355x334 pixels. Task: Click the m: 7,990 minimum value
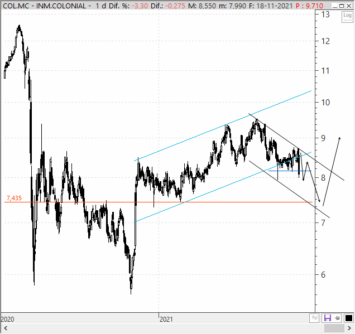point(233,6)
